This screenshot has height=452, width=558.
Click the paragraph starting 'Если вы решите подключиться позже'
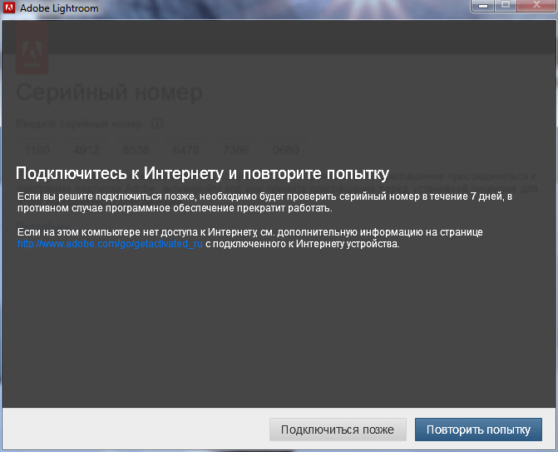[x=264, y=202]
